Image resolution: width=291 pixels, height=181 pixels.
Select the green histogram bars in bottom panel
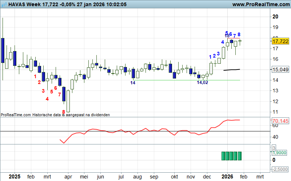coord(231,156)
